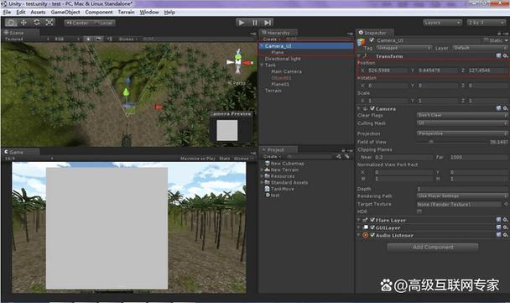Open Camera component gear settings
Screen dimensions: 510x303
click(x=505, y=108)
